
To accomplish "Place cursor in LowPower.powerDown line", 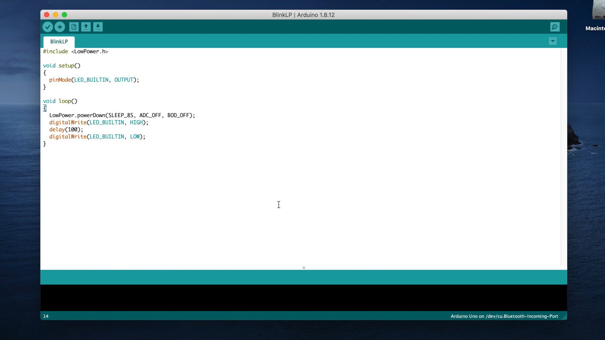I will (122, 116).
